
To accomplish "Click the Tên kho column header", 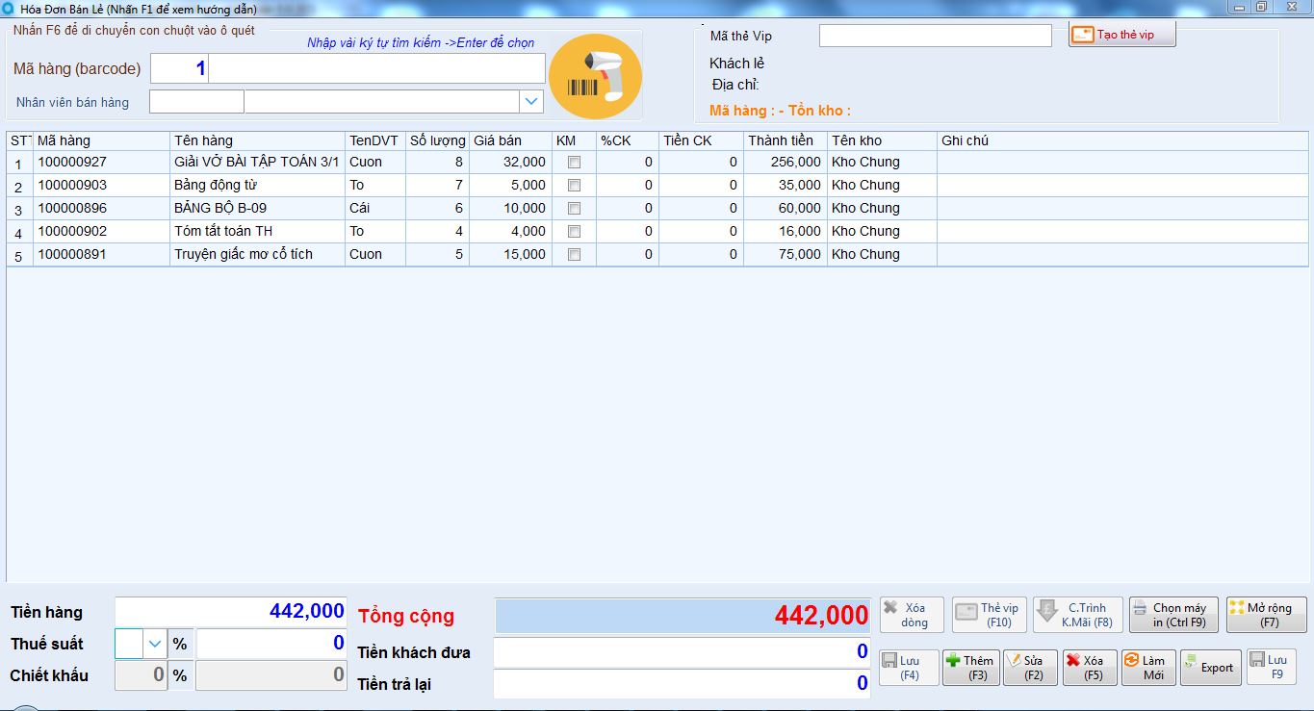I will click(x=883, y=140).
